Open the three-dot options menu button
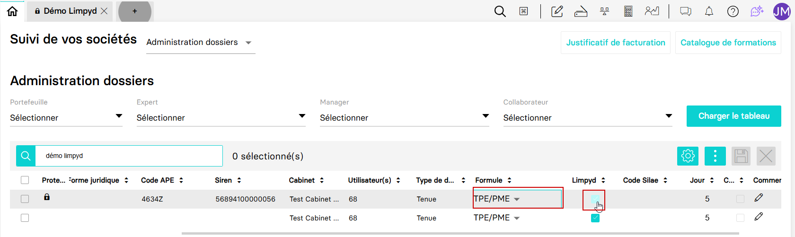Viewport: 795px width, 237px height. tap(715, 156)
